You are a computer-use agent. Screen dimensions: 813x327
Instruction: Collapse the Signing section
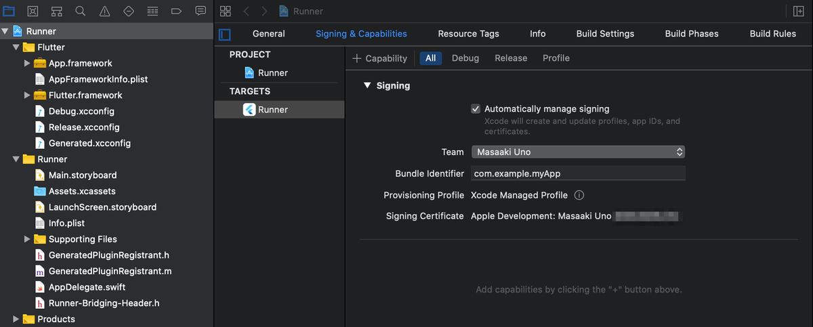coord(367,85)
